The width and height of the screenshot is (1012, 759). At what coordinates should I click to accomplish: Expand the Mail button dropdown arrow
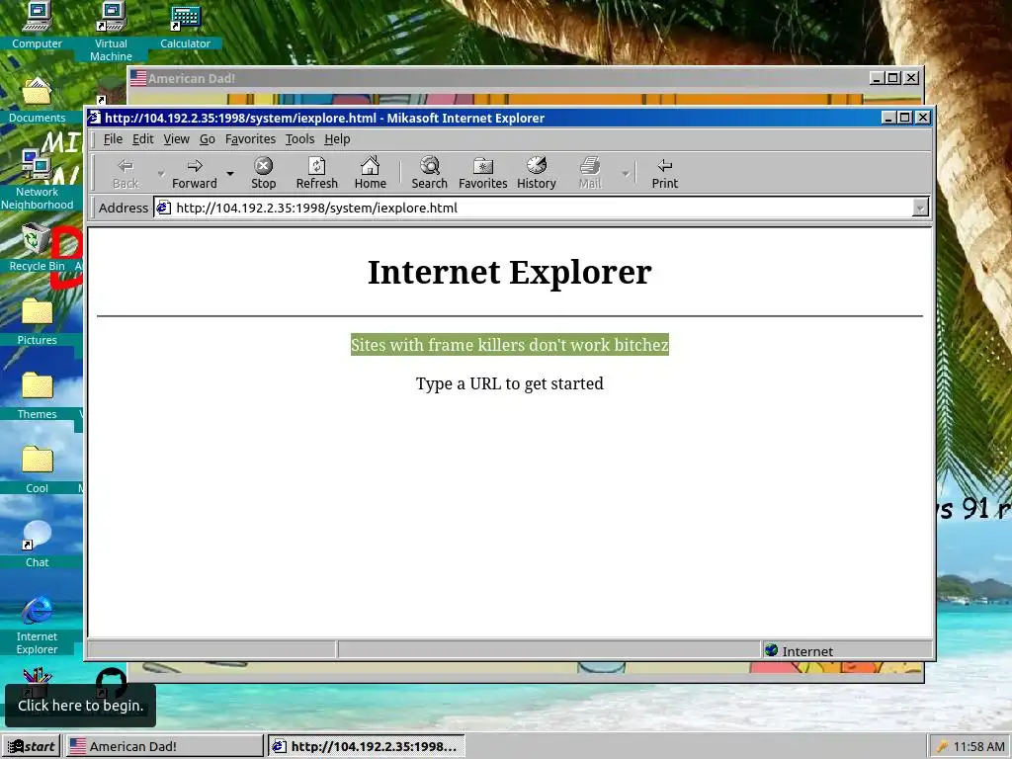pyautogui.click(x=625, y=174)
